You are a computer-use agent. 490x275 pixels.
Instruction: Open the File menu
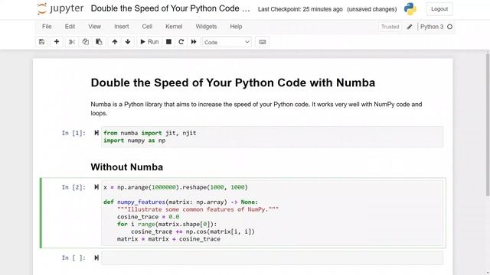pyautogui.click(x=47, y=27)
